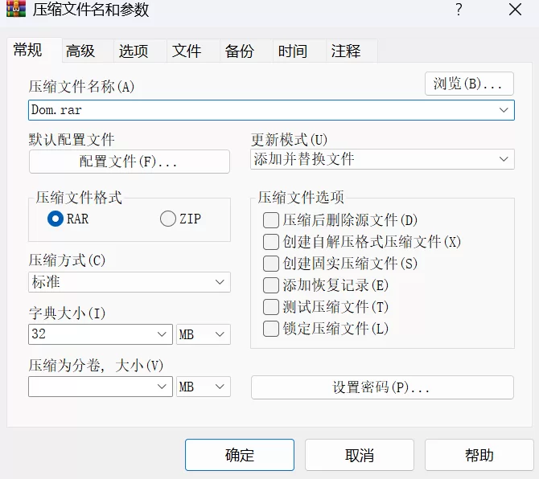Toggle 创建固实压缩文件(S) checkbox
This screenshot has height=479, width=539.
point(271,264)
